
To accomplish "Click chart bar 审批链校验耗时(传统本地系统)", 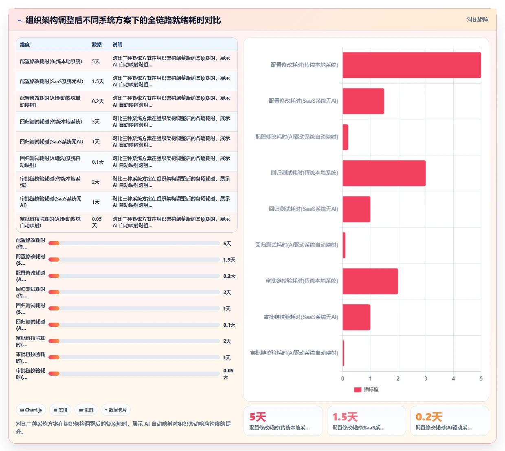I will tap(370, 281).
